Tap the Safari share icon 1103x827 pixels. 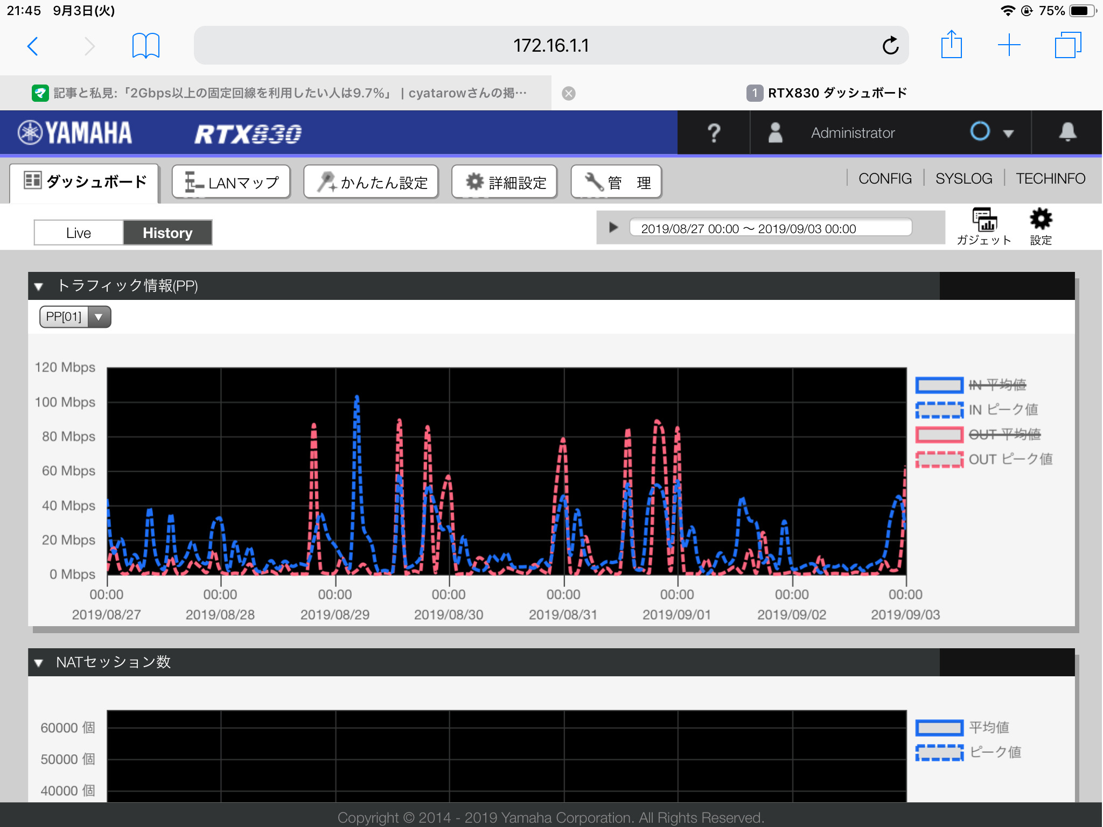pos(951,45)
